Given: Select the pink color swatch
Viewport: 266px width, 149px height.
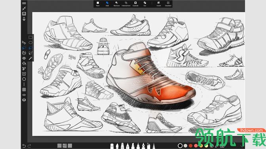Looking at the screenshot, I should [x=196, y=145].
